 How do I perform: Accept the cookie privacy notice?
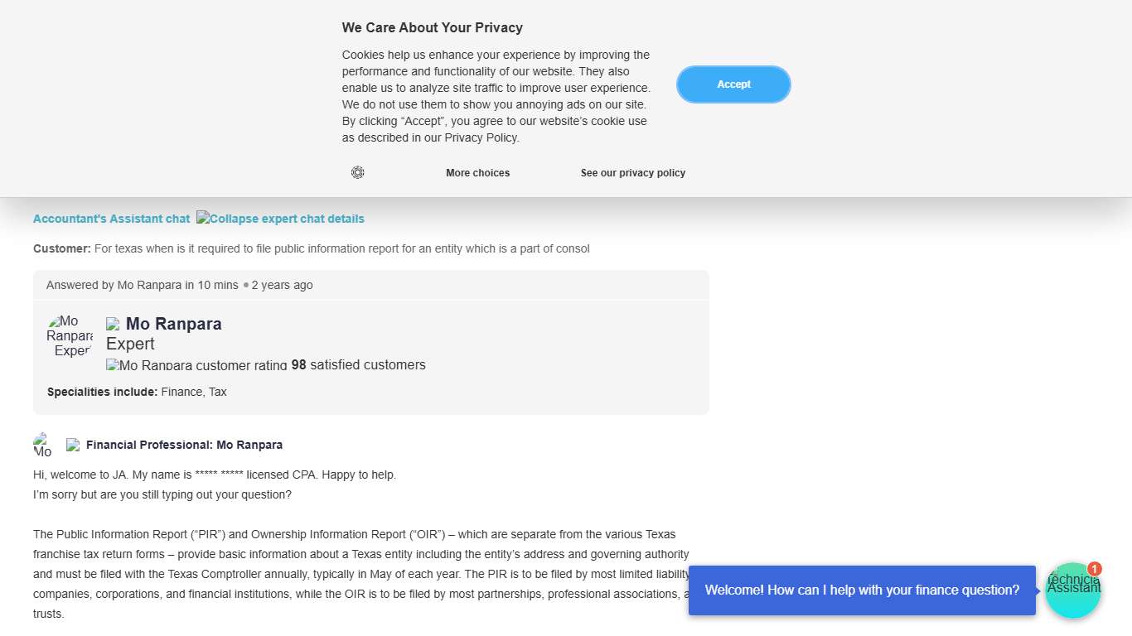(x=733, y=84)
